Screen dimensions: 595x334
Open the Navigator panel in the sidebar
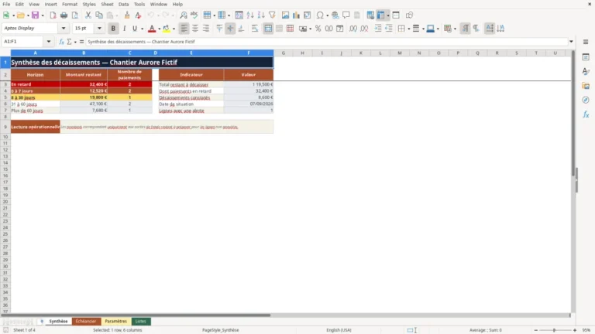586,100
